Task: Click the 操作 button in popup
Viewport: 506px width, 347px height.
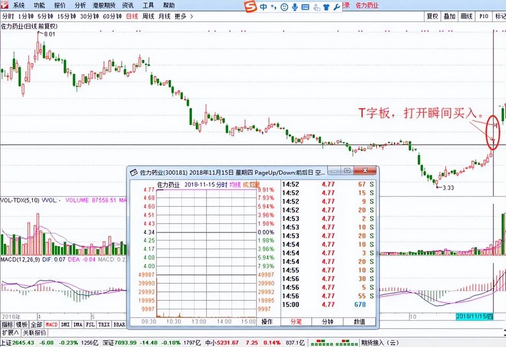Action: coord(267,322)
